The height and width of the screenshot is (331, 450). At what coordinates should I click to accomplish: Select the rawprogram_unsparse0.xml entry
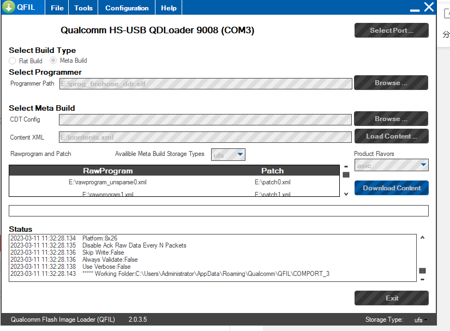click(x=107, y=182)
